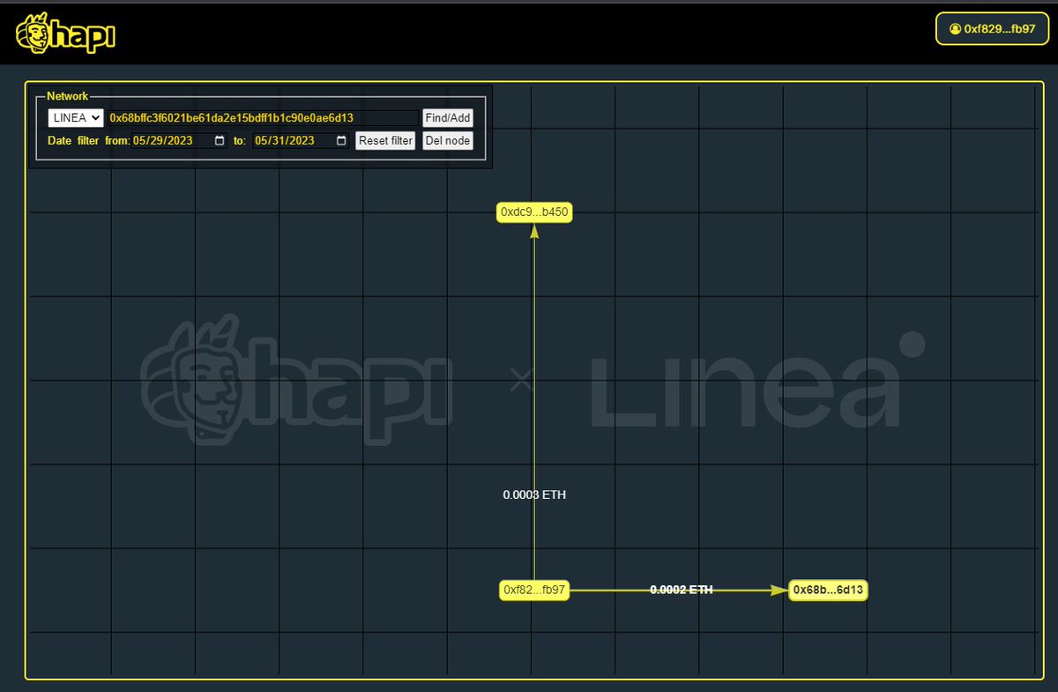Select the 0x68b...6d13 node

tap(828, 590)
